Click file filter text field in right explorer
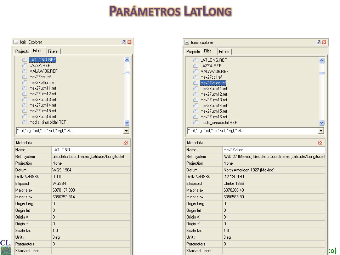The image size is (340, 255). coord(253,131)
